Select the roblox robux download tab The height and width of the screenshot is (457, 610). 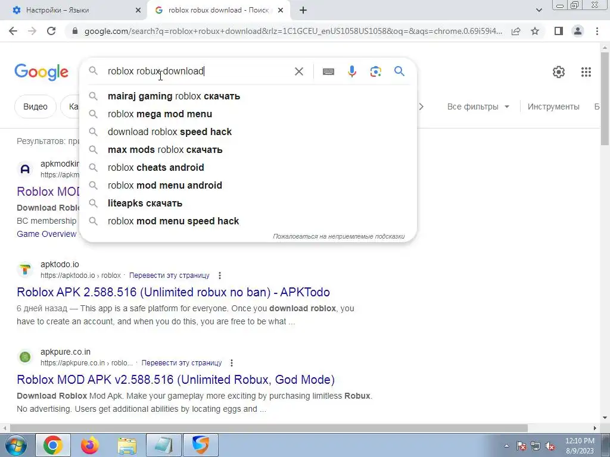click(218, 10)
